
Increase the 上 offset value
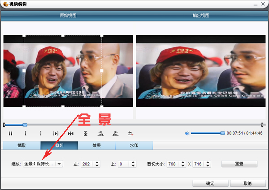tap(133, 162)
